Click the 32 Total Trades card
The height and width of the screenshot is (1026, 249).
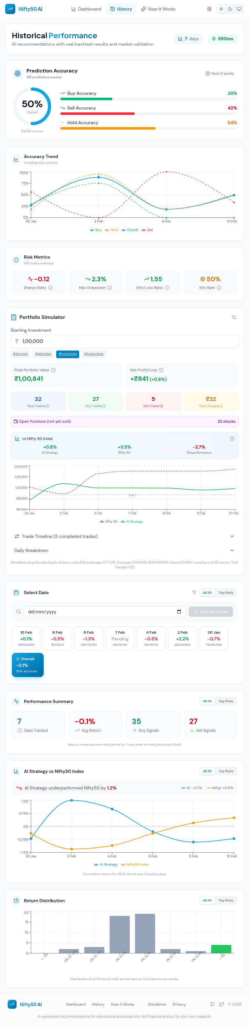tap(38, 402)
